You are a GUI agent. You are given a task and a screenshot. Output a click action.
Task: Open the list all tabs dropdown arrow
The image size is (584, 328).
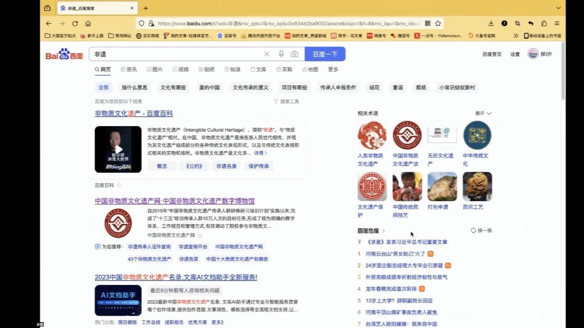pyautogui.click(x=558, y=8)
